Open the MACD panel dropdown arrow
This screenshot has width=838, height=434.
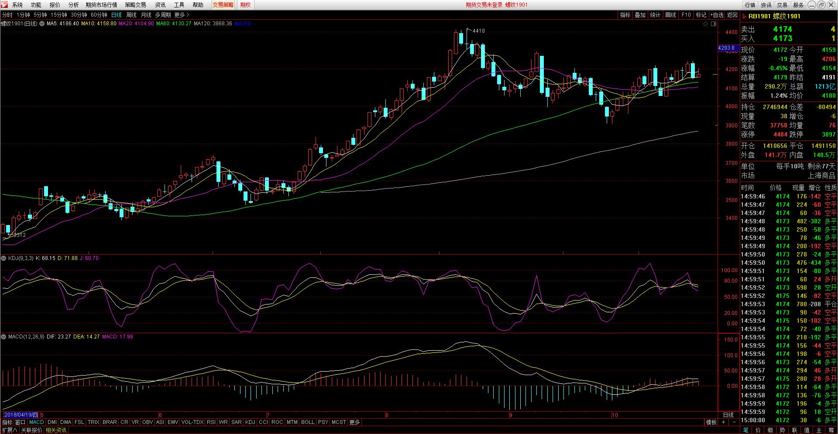(x=4, y=337)
